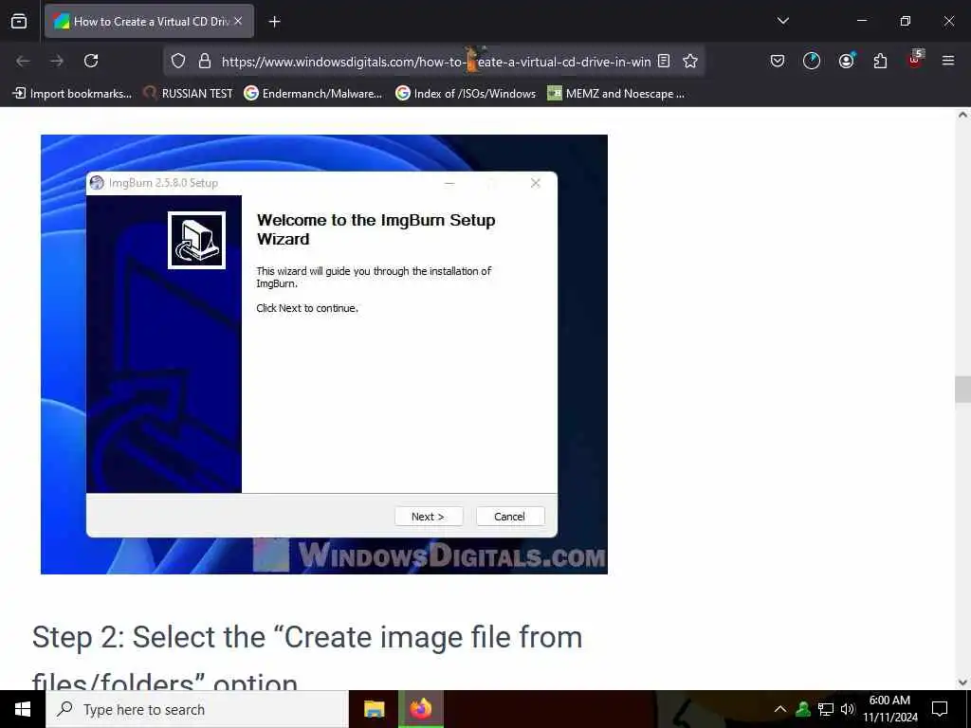Open the Extensions puzzle icon
Viewport: 971px width, 728px height.
click(x=880, y=61)
